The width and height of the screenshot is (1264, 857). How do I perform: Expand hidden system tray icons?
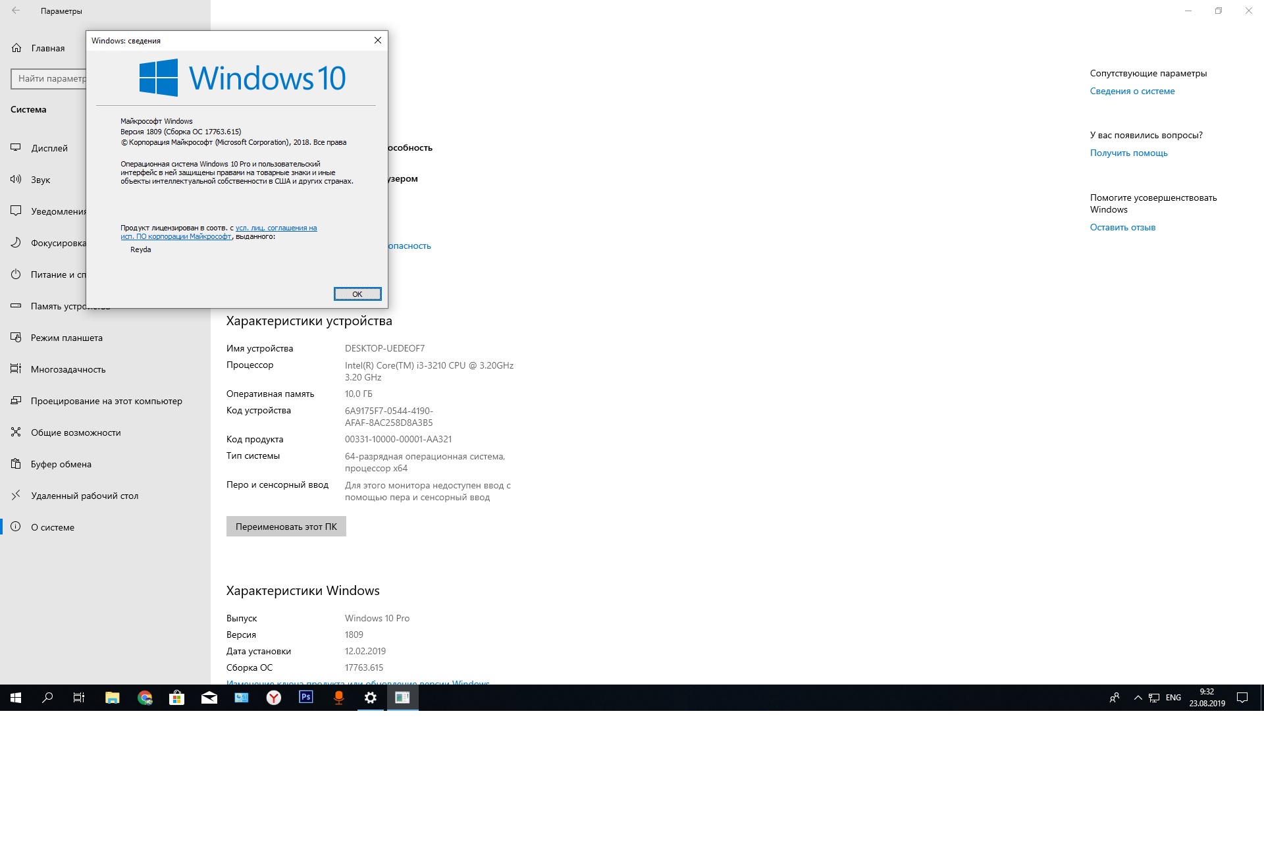(1138, 698)
